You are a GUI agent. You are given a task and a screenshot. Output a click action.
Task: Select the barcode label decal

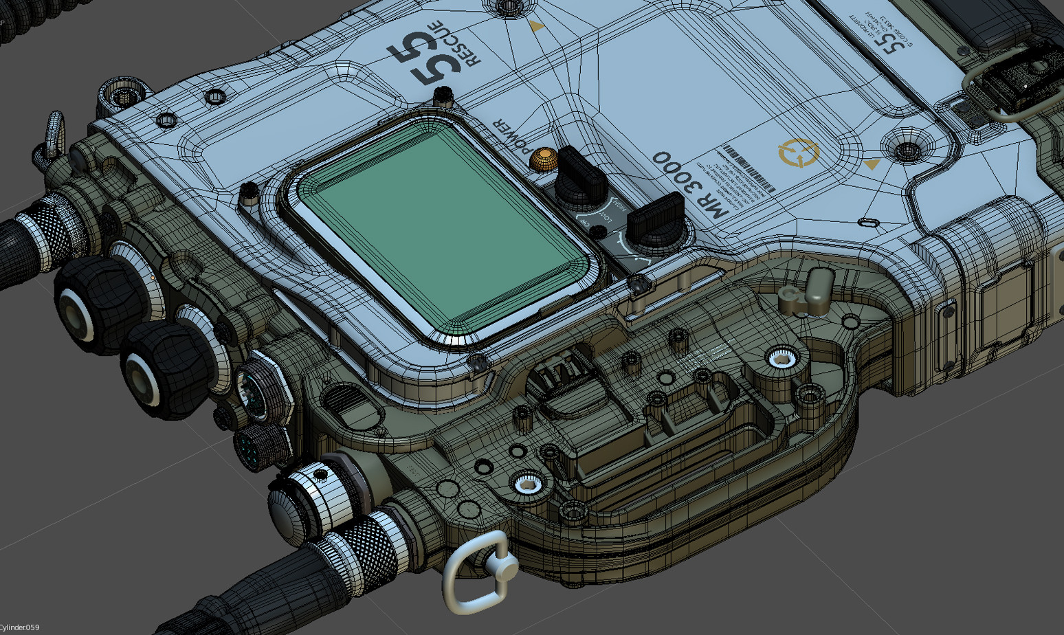746,169
